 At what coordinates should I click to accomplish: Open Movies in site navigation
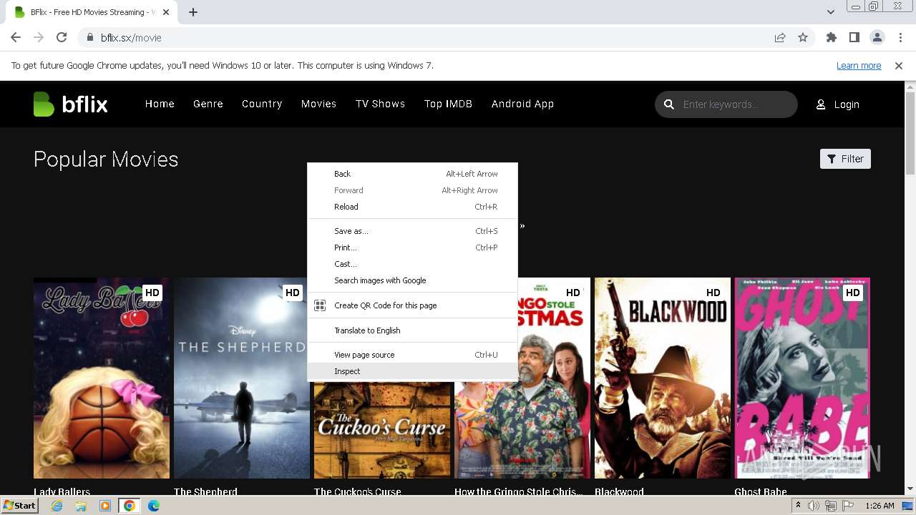(318, 104)
